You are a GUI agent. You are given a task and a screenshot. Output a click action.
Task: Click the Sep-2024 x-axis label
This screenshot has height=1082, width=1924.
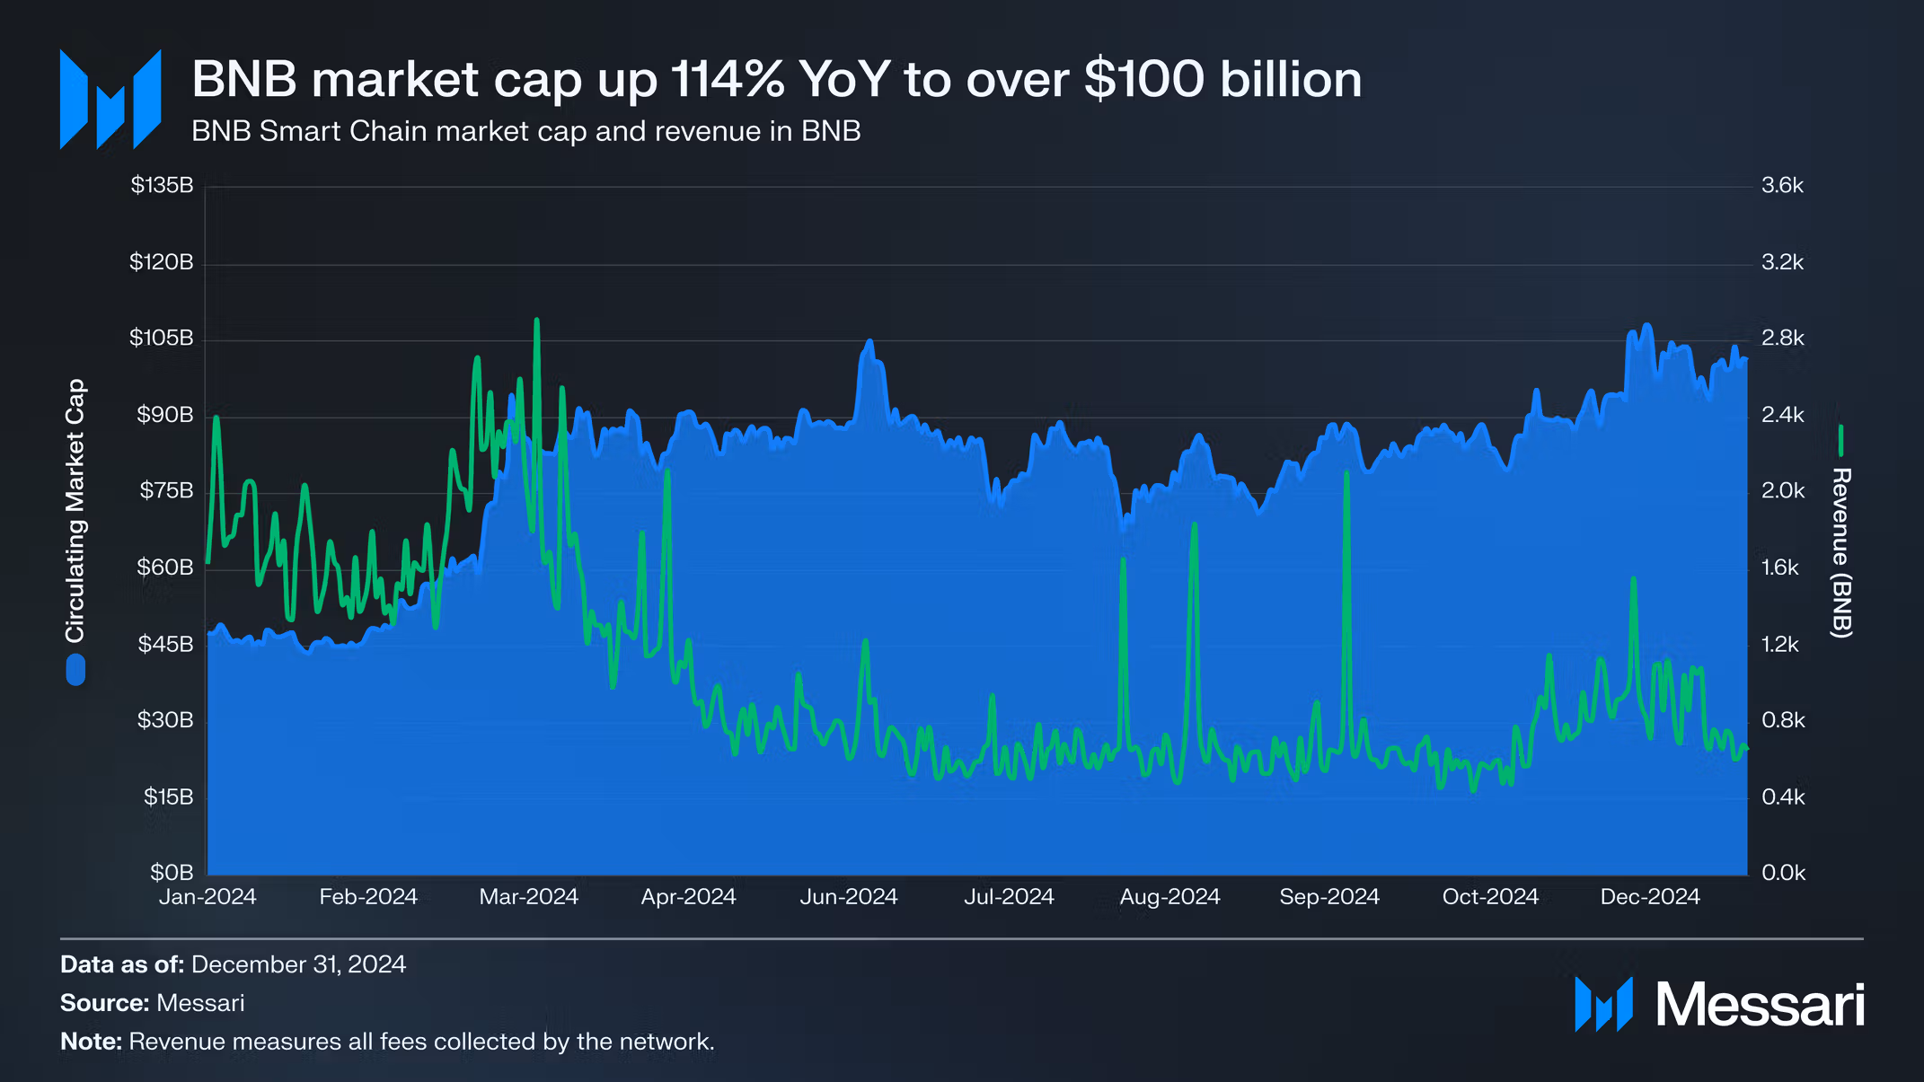click(1329, 897)
